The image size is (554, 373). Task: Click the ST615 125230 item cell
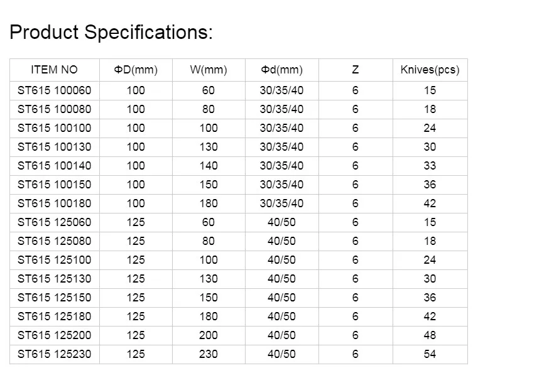coord(55,354)
